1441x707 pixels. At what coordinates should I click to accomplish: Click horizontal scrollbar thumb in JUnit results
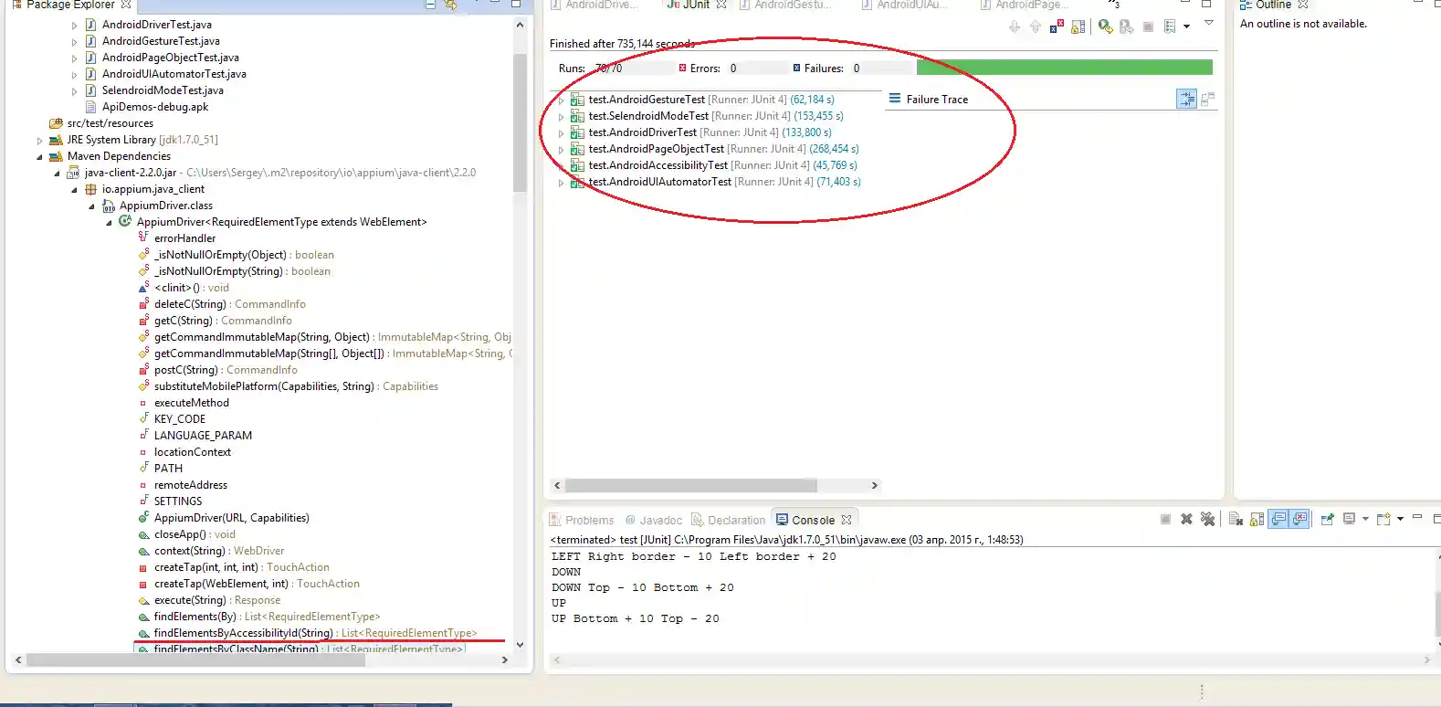point(690,486)
